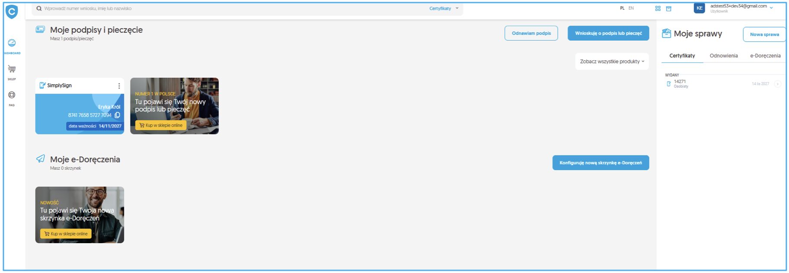Click the search input field
The height and width of the screenshot is (273, 789).
coord(216,9)
